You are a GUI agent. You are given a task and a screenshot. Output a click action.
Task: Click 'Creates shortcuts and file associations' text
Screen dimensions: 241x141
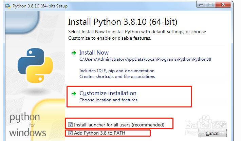(117, 76)
